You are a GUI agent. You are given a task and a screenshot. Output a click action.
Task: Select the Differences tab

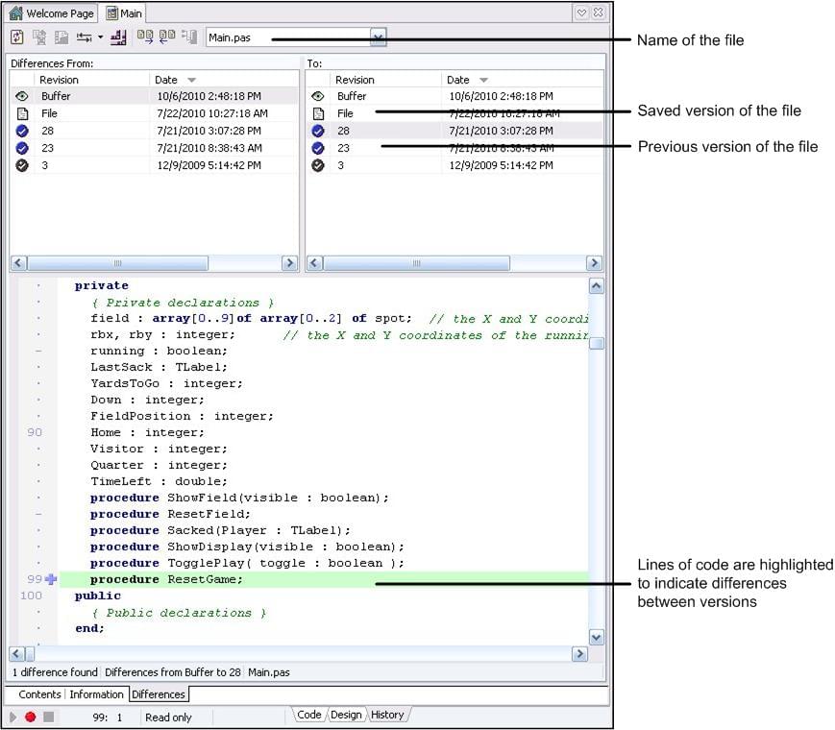tap(159, 694)
